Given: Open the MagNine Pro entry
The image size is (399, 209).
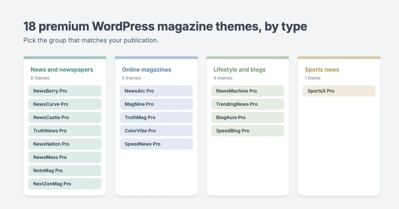Looking at the screenshot, I should click(156, 104).
